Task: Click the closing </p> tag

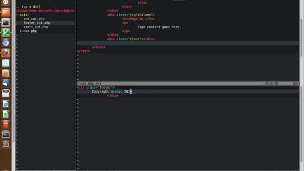Action: [126, 31]
